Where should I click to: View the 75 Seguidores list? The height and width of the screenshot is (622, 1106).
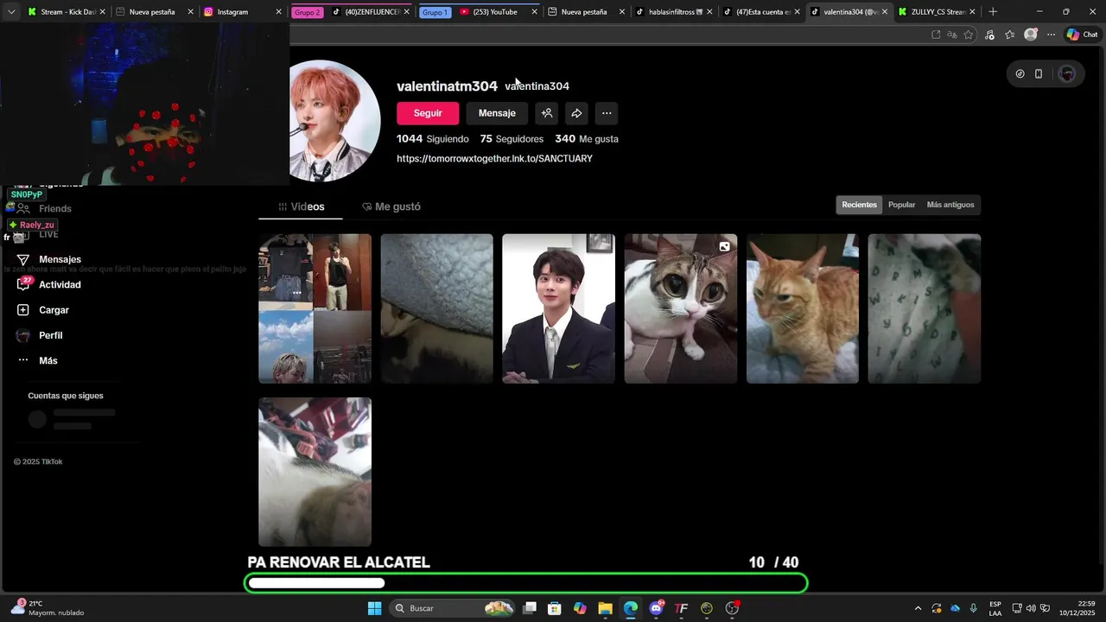pos(512,139)
